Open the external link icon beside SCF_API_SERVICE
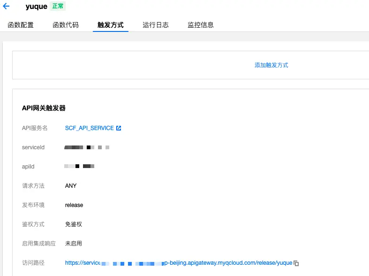 pos(119,128)
